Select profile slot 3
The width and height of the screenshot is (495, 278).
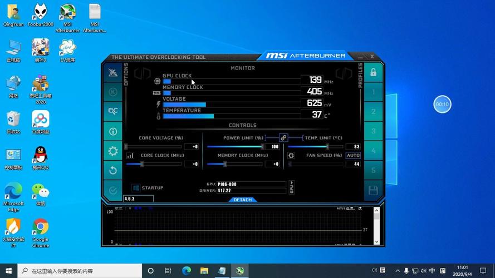(373, 131)
